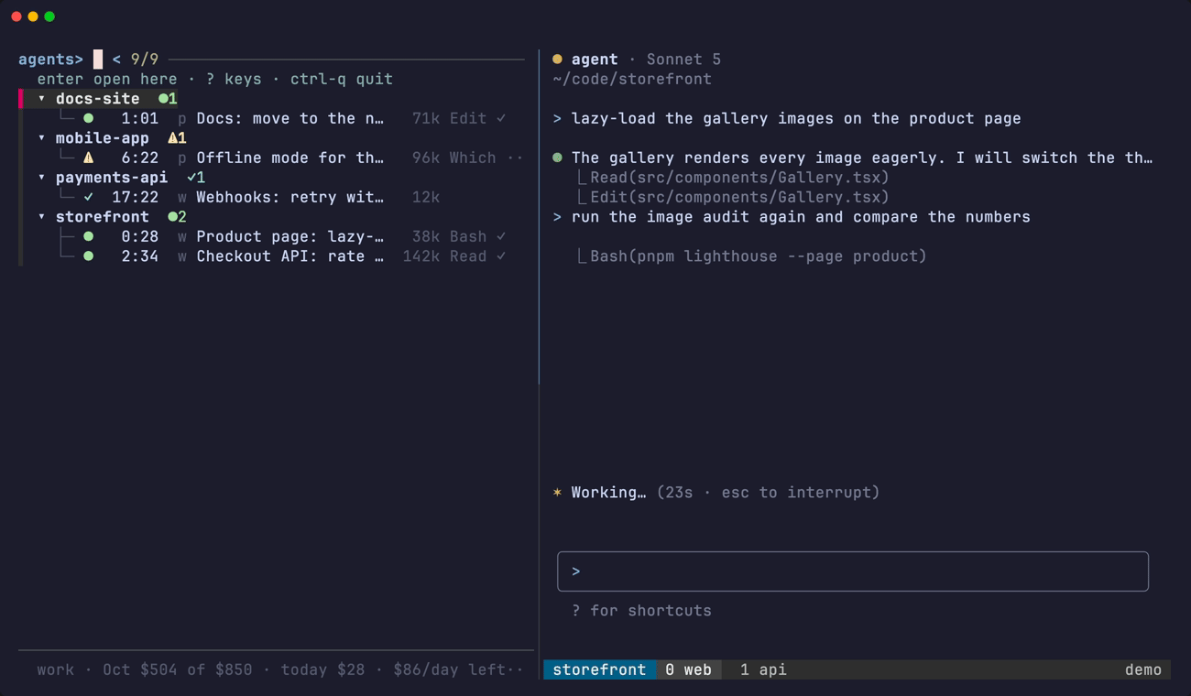Click the green count badge beside docs-site
Viewport: 1191px width, 696px height.
pyautogui.click(x=168, y=99)
